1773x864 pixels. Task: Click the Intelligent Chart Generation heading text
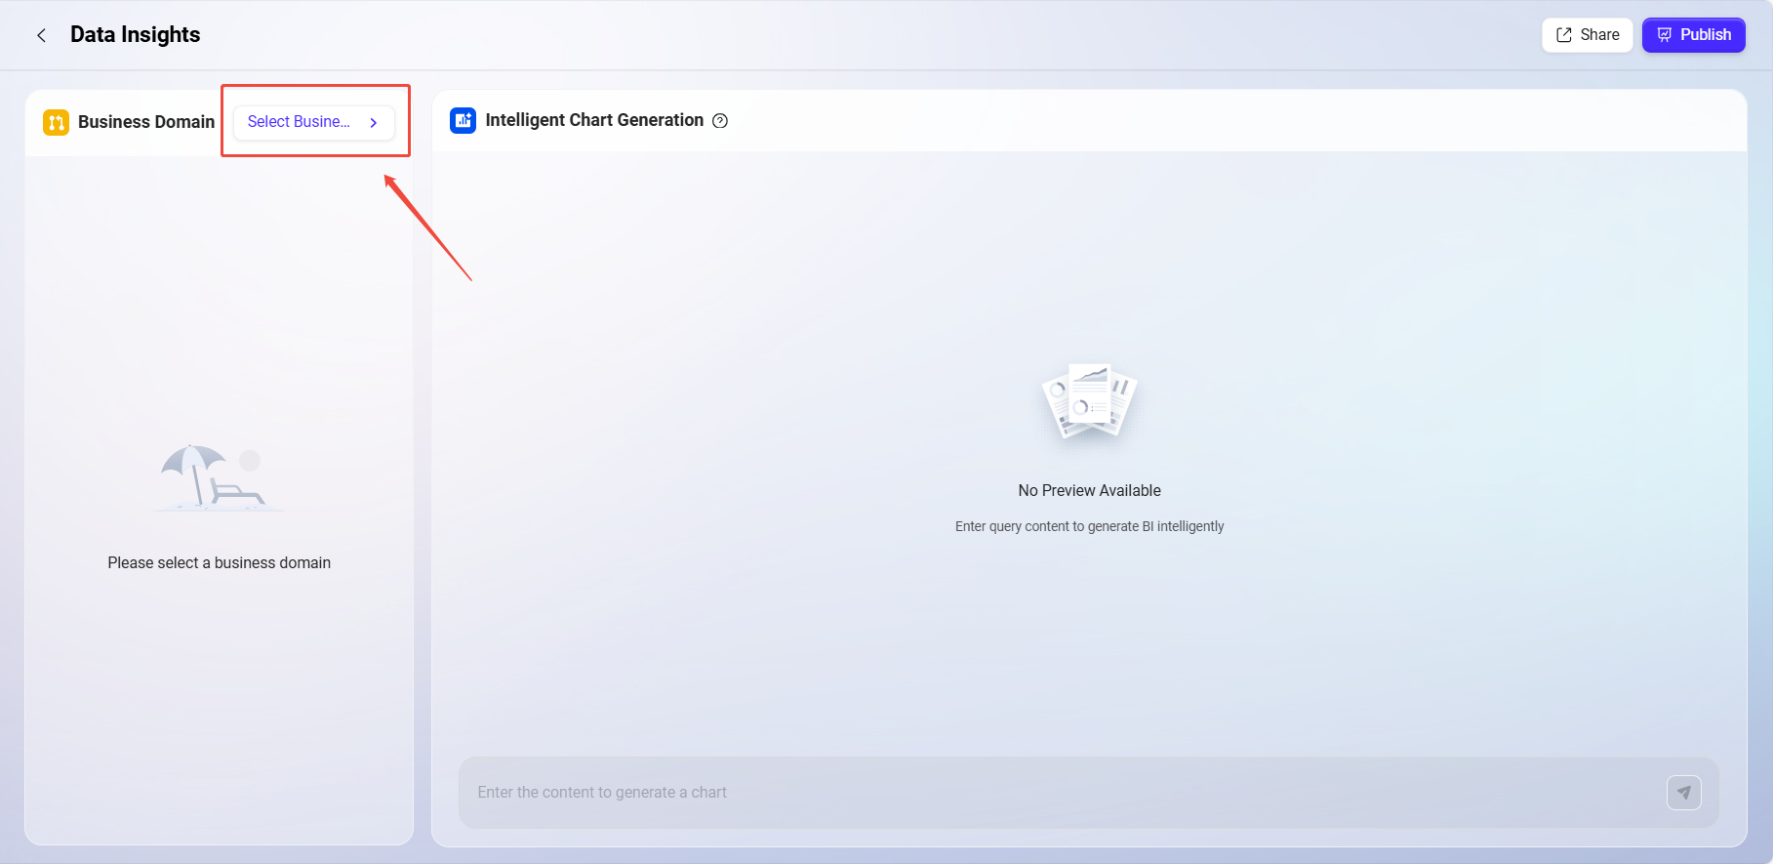(593, 120)
